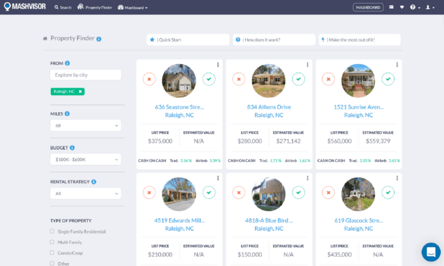Remove the Raleigh, NC location tag
This screenshot has width=444, height=266.
pos(80,91)
